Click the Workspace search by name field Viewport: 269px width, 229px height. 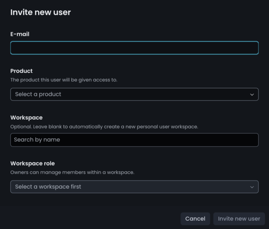pyautogui.click(x=135, y=140)
